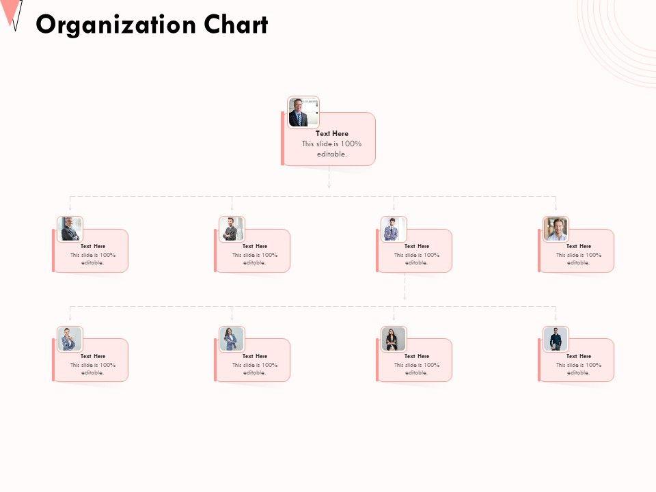Click the "Organization Chart" slide title
656x492 pixels.
point(152,25)
